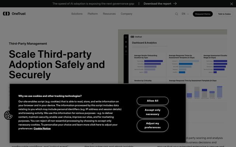Screen dimensions: 236x147
Task: Open the Company menu
Action: pyautogui.click(x=126, y=14)
